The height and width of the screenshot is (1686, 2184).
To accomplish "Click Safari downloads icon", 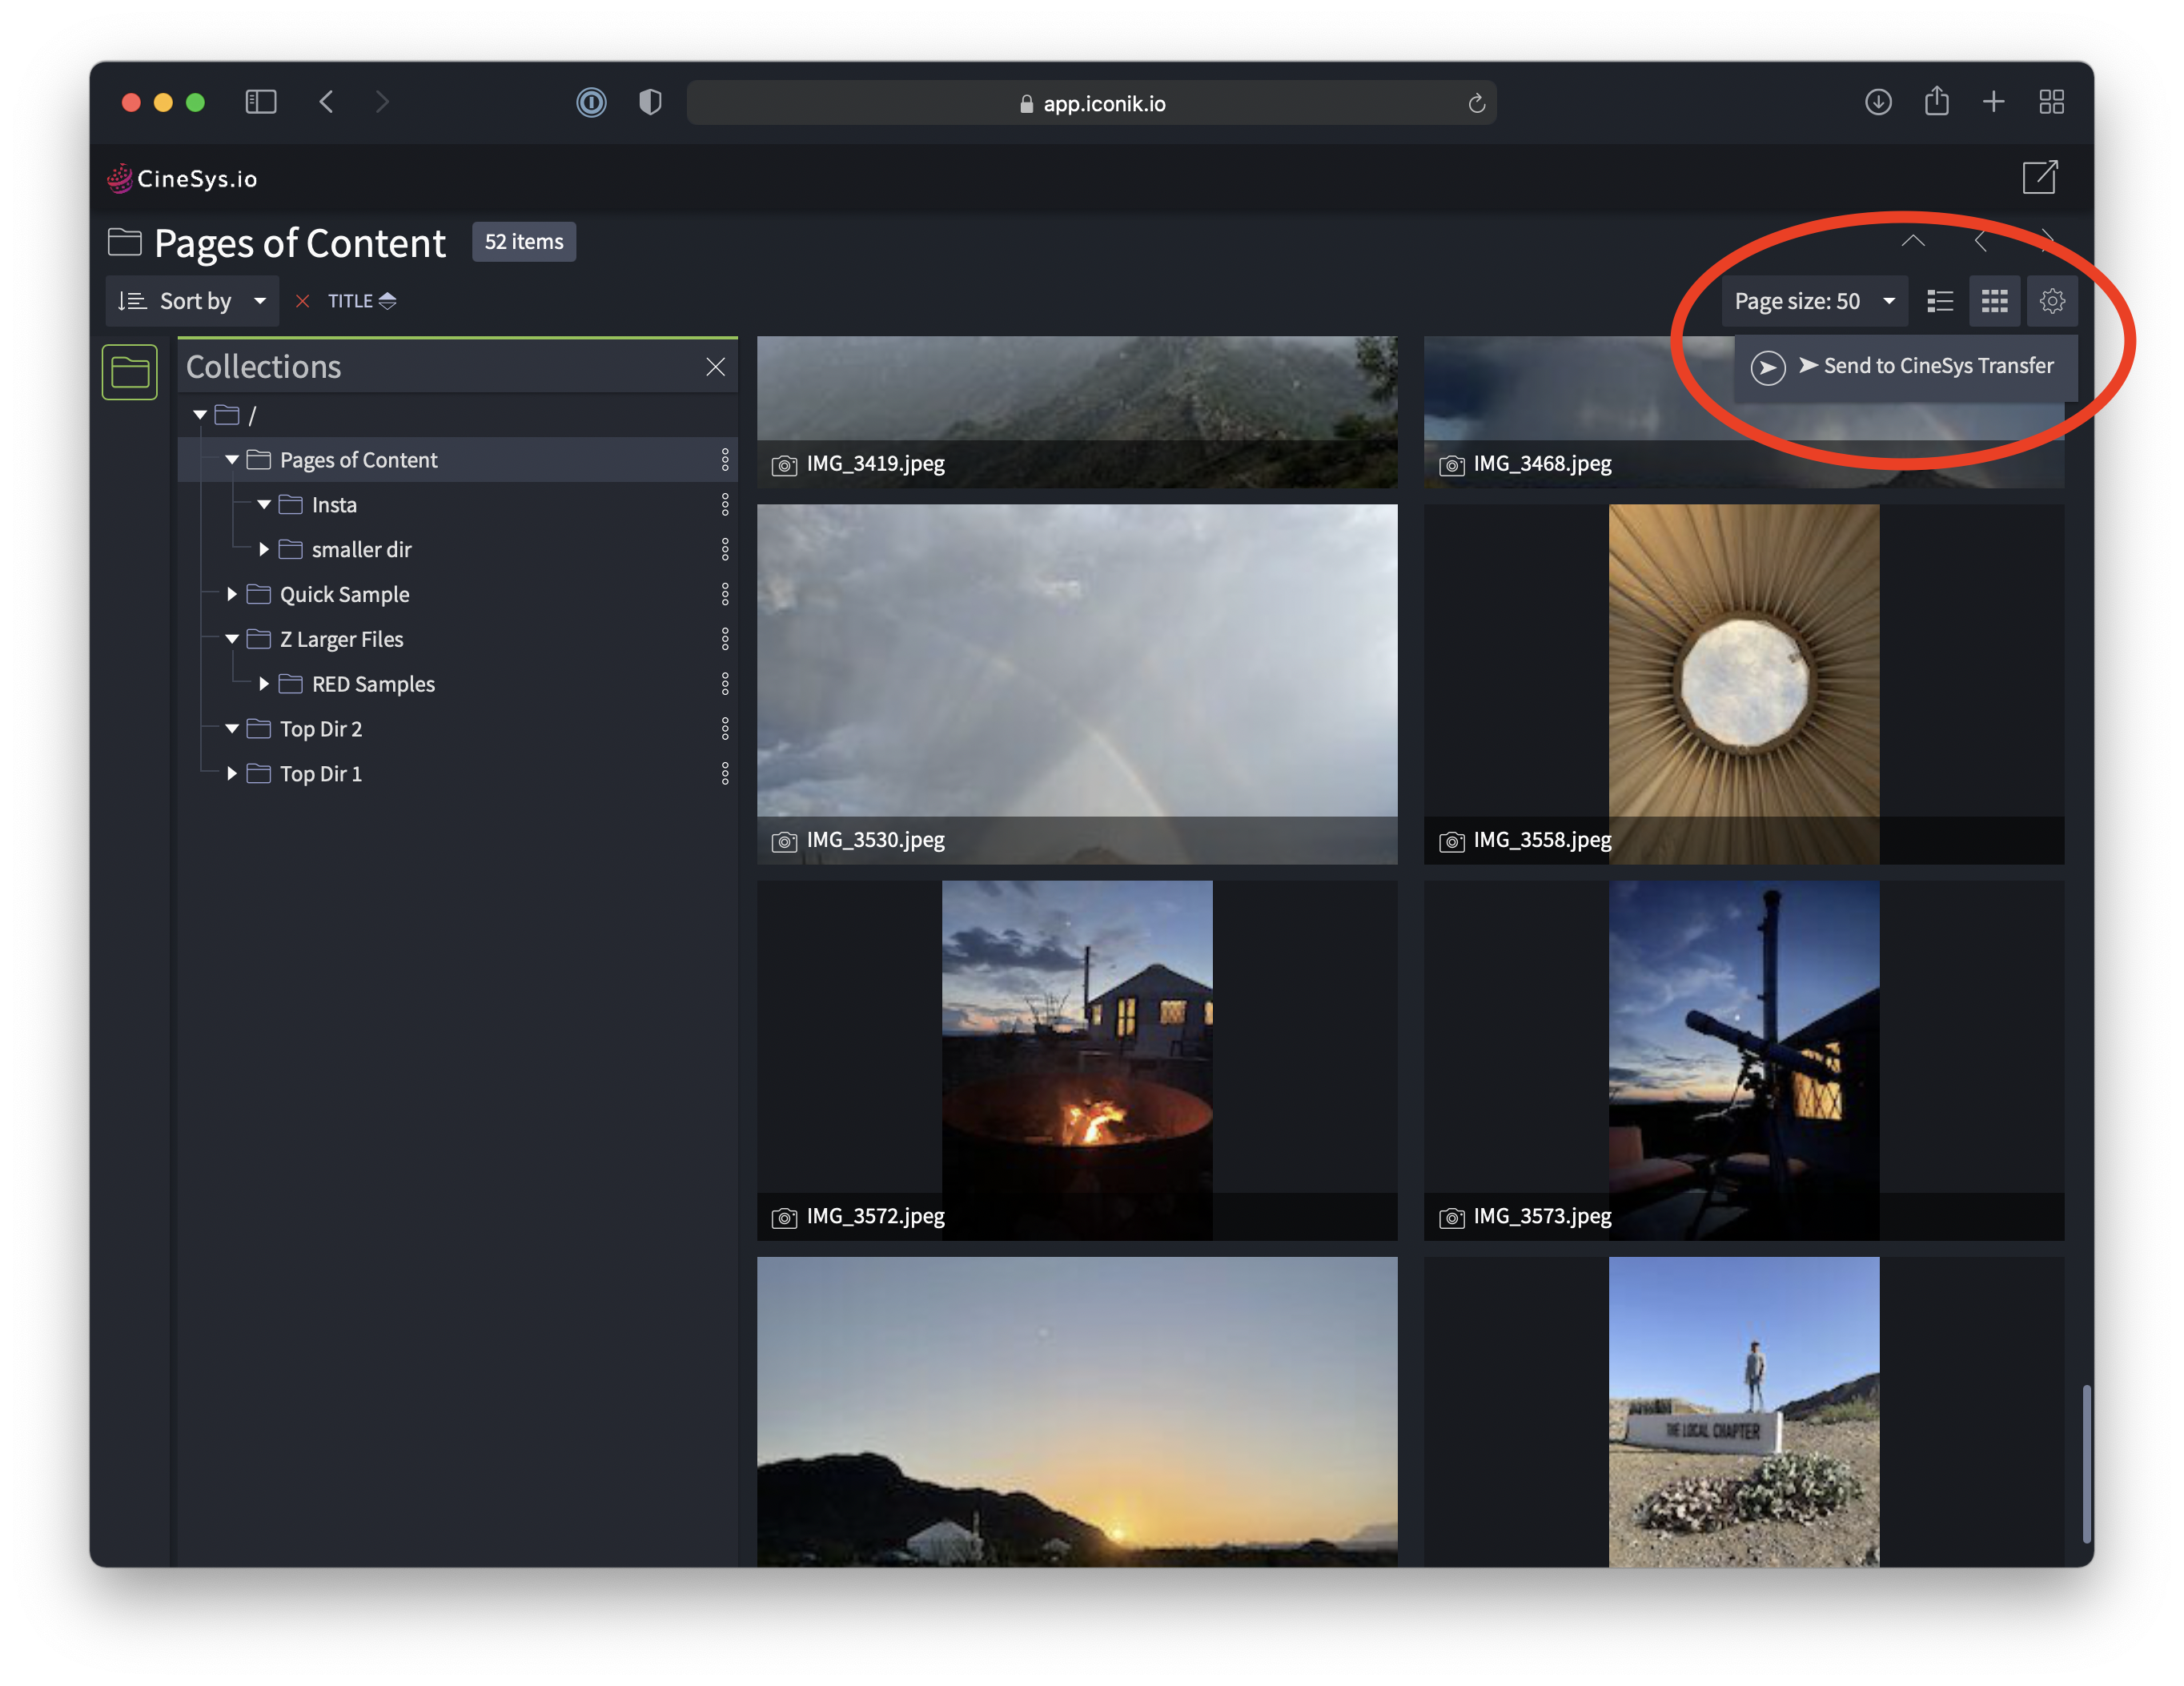I will tap(1877, 102).
